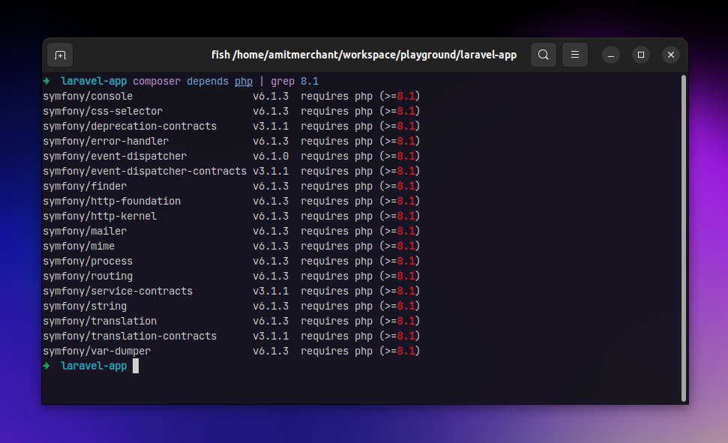
Task: Click the cursor block at bottom prompt
Action: click(x=136, y=366)
